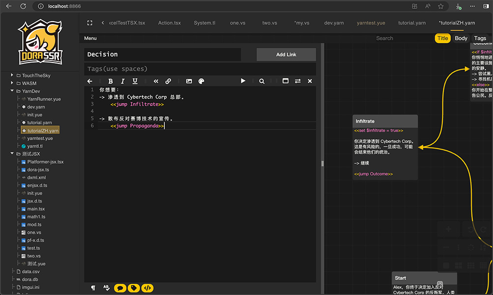Toggle the yellow code brackets button
The image size is (493, 295).
(x=147, y=288)
